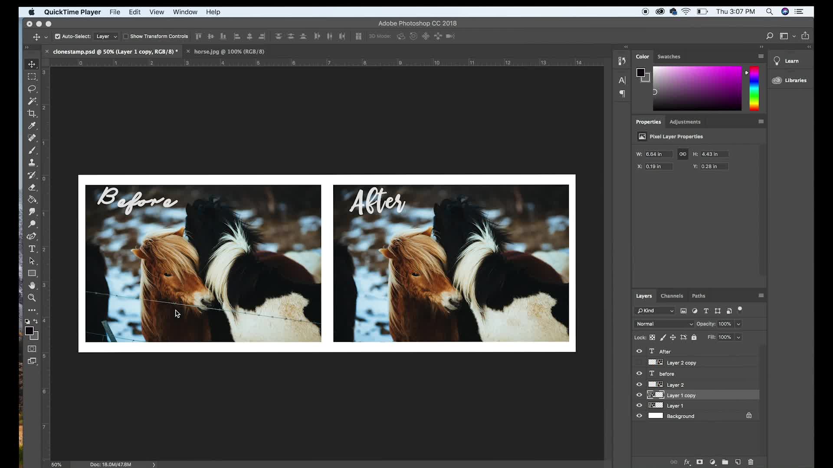Image resolution: width=833 pixels, height=468 pixels.
Task: Hide the After text layer
Action: (639, 351)
